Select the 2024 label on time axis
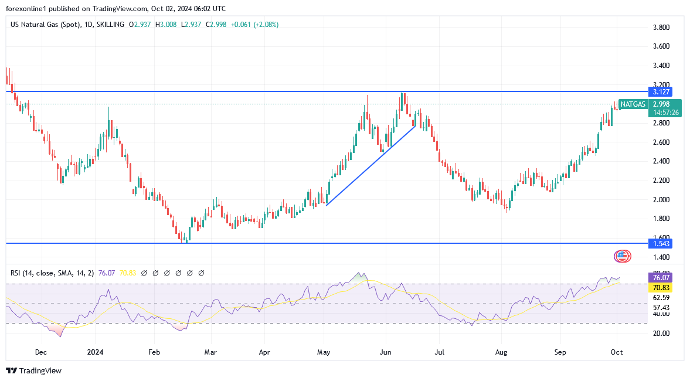This screenshot has height=381, width=690. point(95,352)
